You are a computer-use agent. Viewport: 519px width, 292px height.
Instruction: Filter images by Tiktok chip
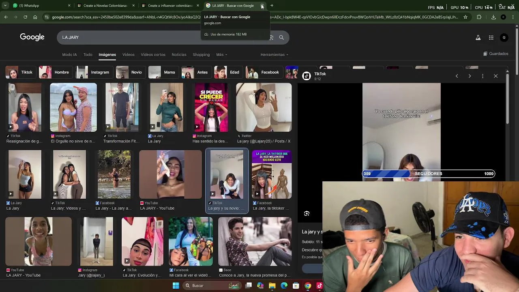[x=20, y=72]
